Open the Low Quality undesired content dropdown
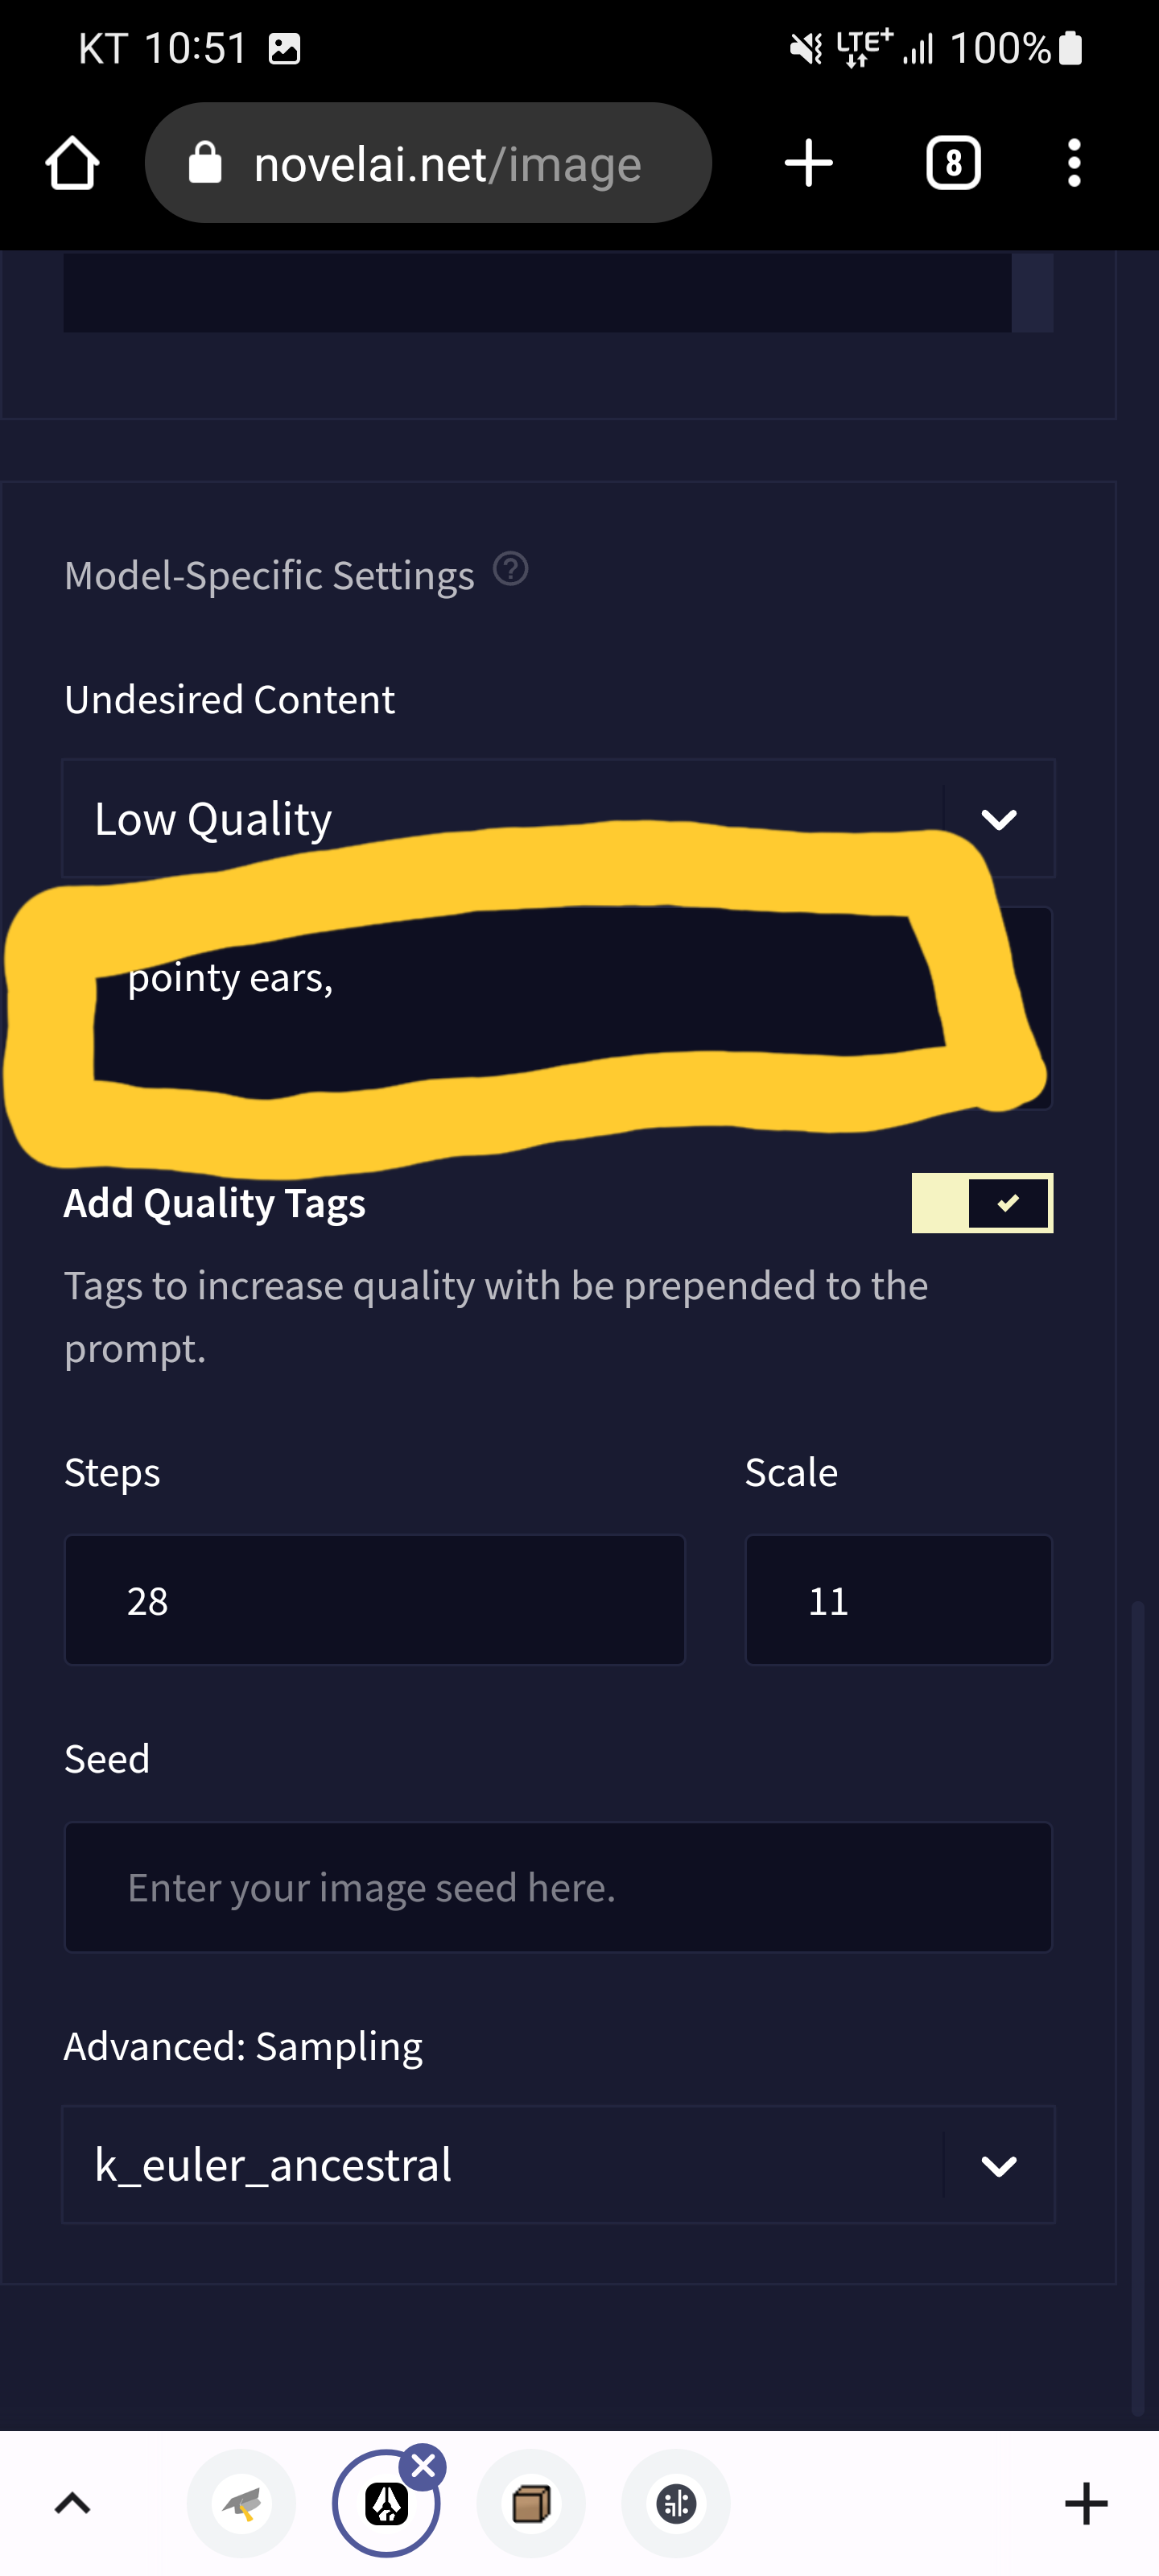The height and width of the screenshot is (2576, 1159). pyautogui.click(x=558, y=819)
